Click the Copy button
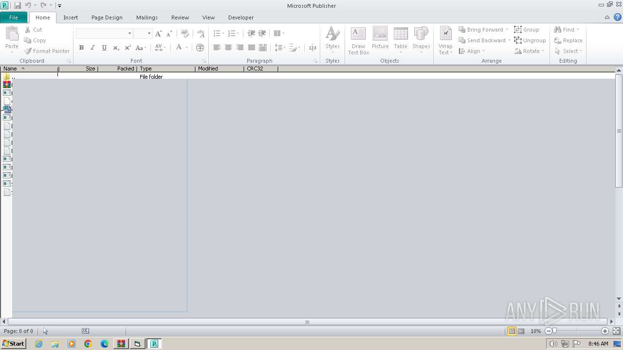The image size is (623, 350). (35, 40)
